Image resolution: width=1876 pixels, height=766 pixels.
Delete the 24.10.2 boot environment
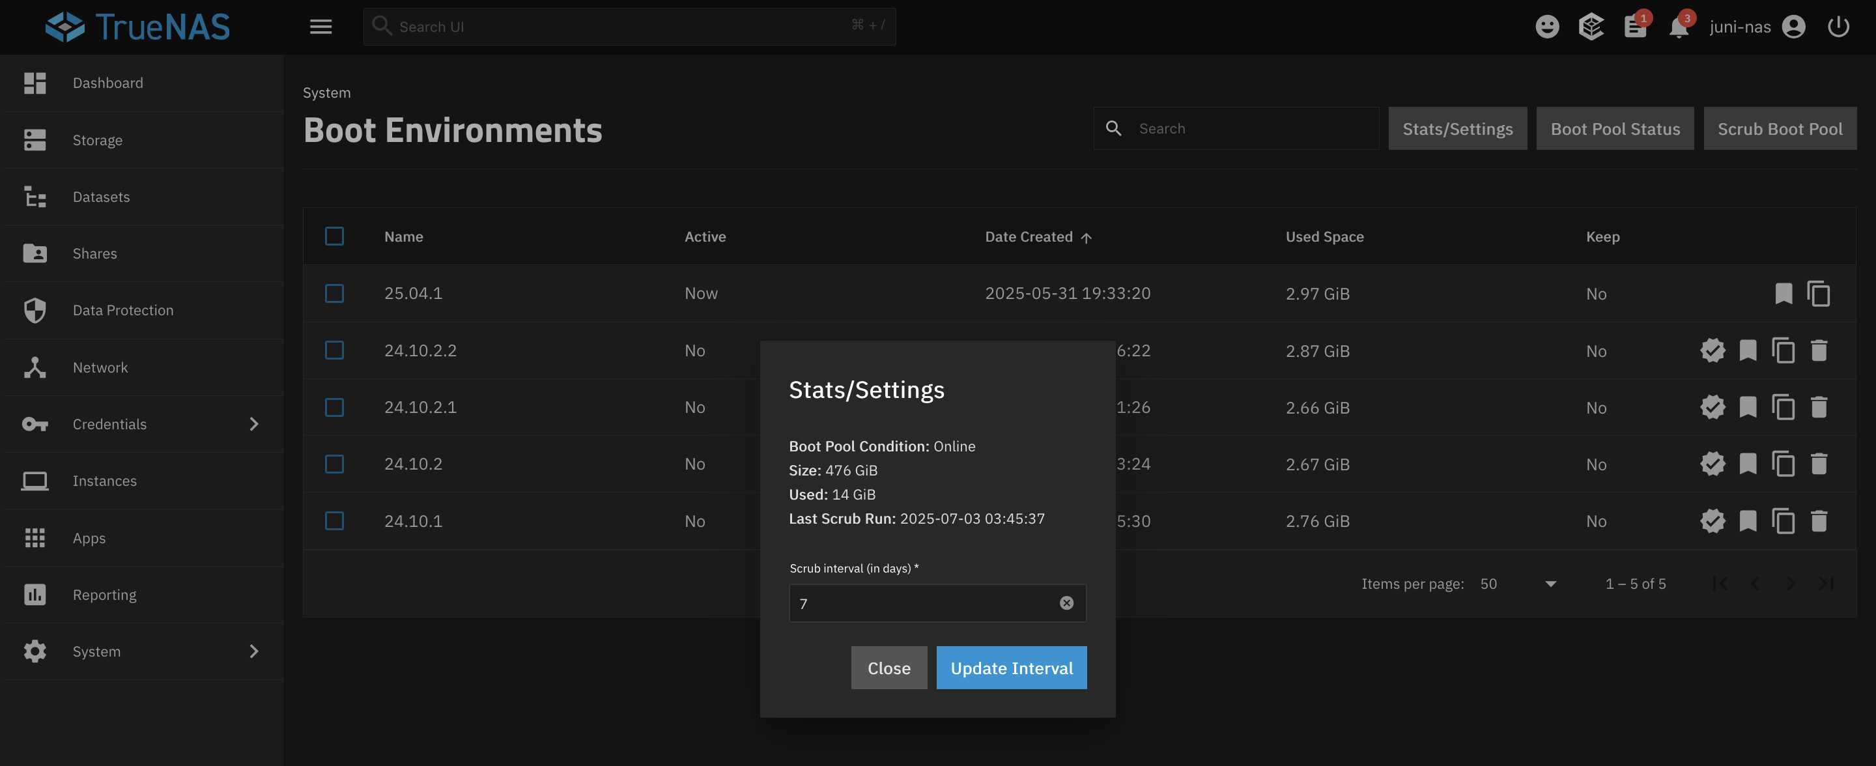(1819, 464)
